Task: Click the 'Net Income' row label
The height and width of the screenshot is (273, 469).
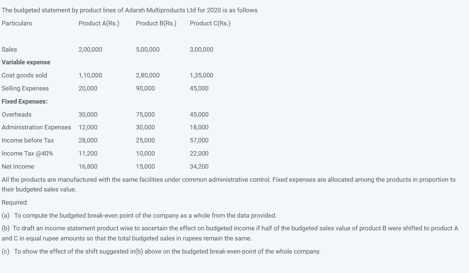Action: click(18, 166)
